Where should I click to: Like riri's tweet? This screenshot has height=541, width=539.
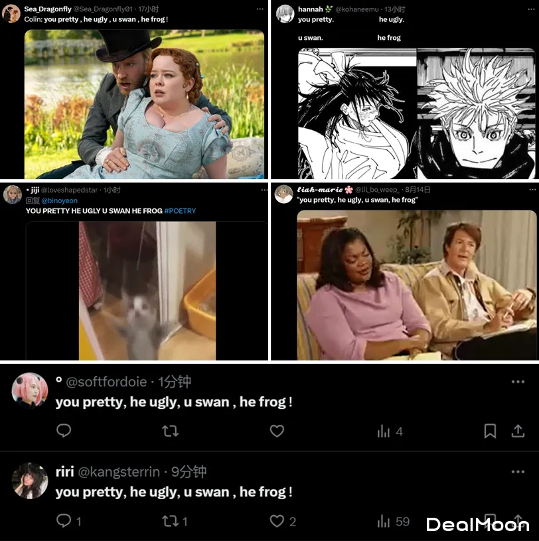tap(283, 521)
